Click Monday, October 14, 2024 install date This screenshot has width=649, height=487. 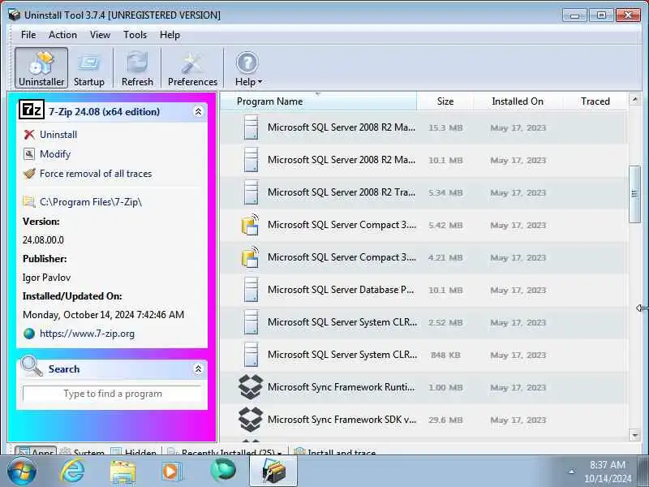click(103, 315)
